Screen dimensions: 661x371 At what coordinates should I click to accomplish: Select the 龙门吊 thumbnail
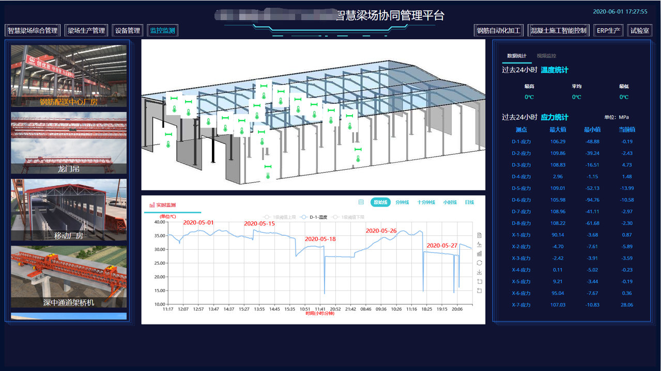pos(69,143)
